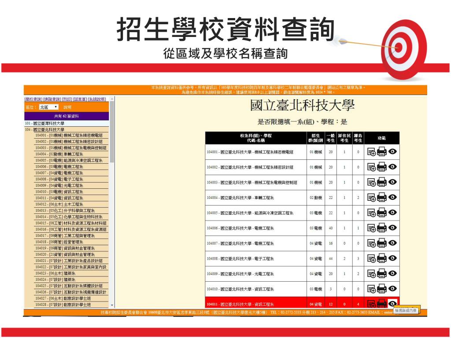Click eye view icon for row 104008
Image resolution: width=451 pixels, height=338 pixels.
(x=392, y=258)
